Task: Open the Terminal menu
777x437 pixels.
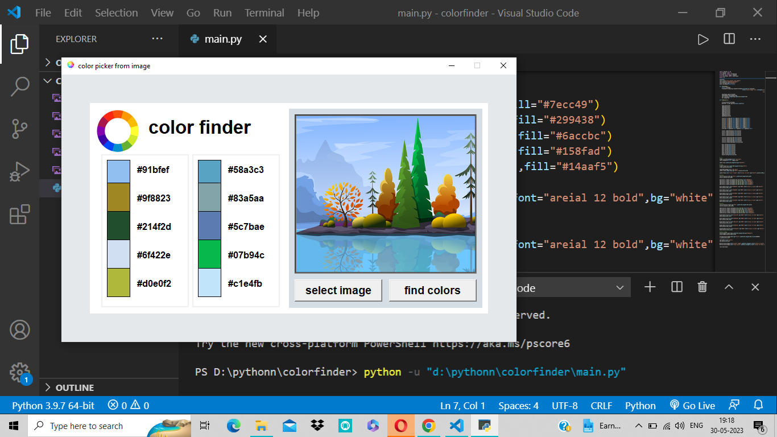Action: pos(264,13)
